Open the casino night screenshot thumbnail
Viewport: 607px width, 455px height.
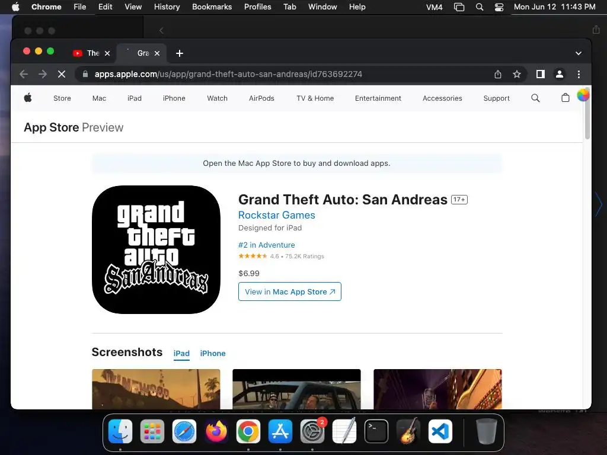point(437,389)
